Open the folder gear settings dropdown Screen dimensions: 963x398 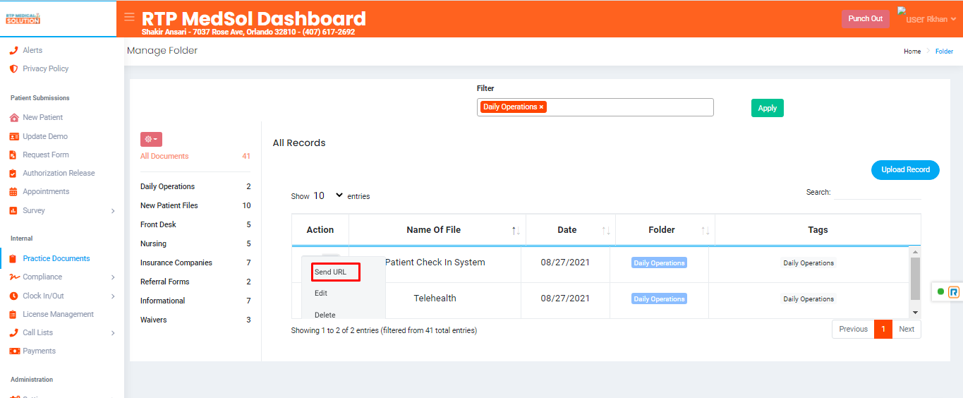pyautogui.click(x=151, y=139)
